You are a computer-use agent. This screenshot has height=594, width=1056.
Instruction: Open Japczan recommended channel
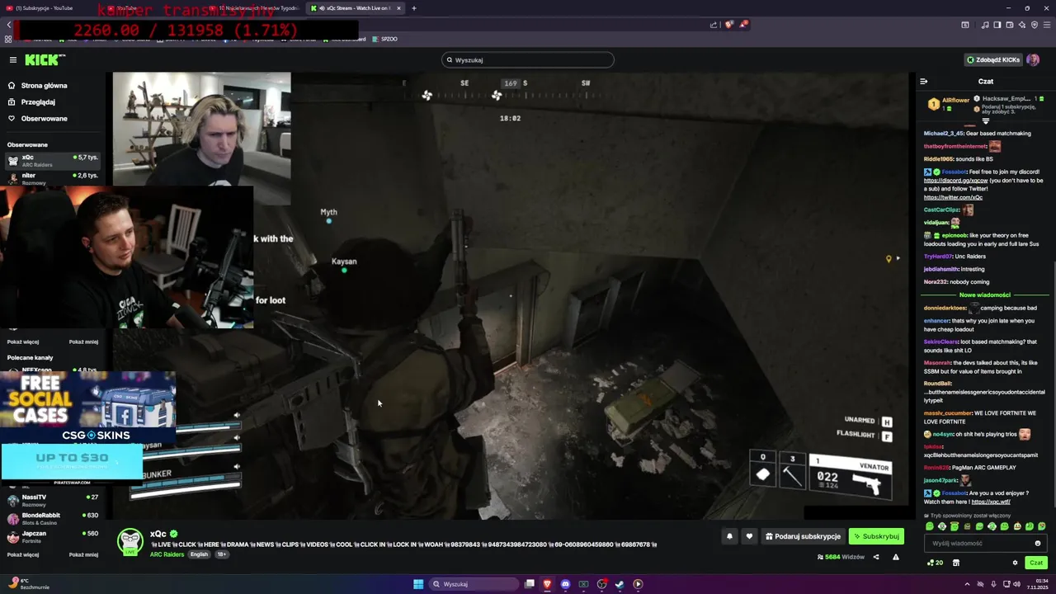(52, 536)
